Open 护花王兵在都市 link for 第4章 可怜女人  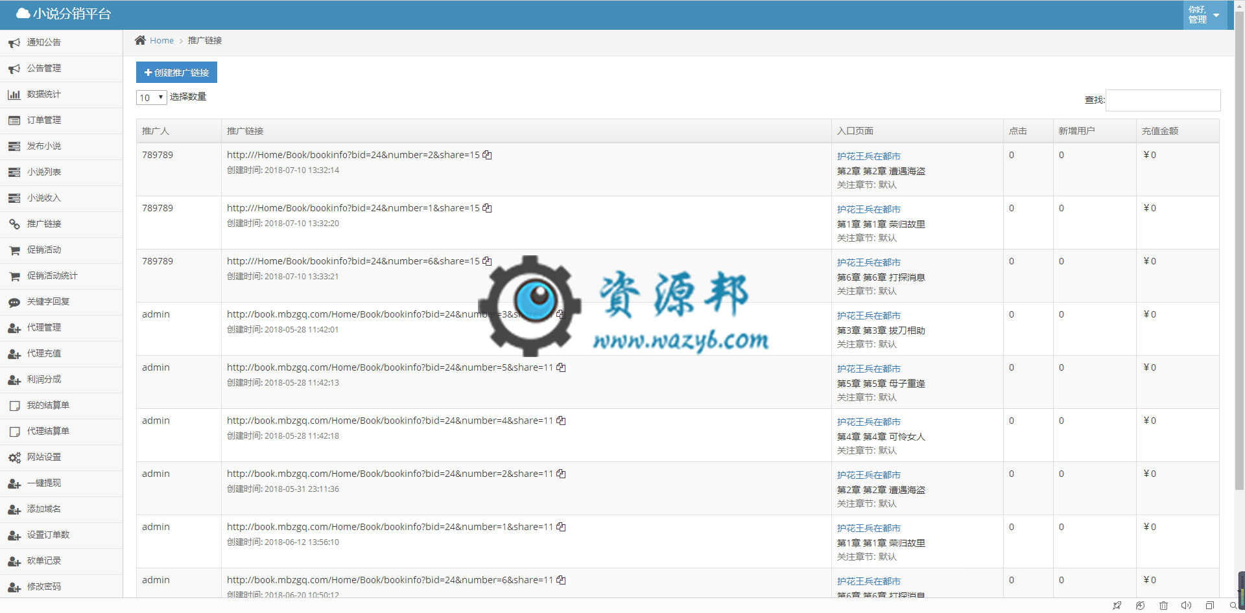[868, 422]
